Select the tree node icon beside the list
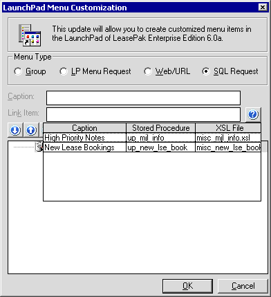271x297 pixels. [x=39, y=147]
